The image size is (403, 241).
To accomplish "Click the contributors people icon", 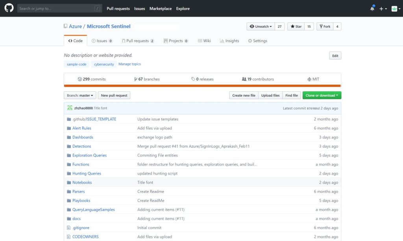I will coord(244,79).
